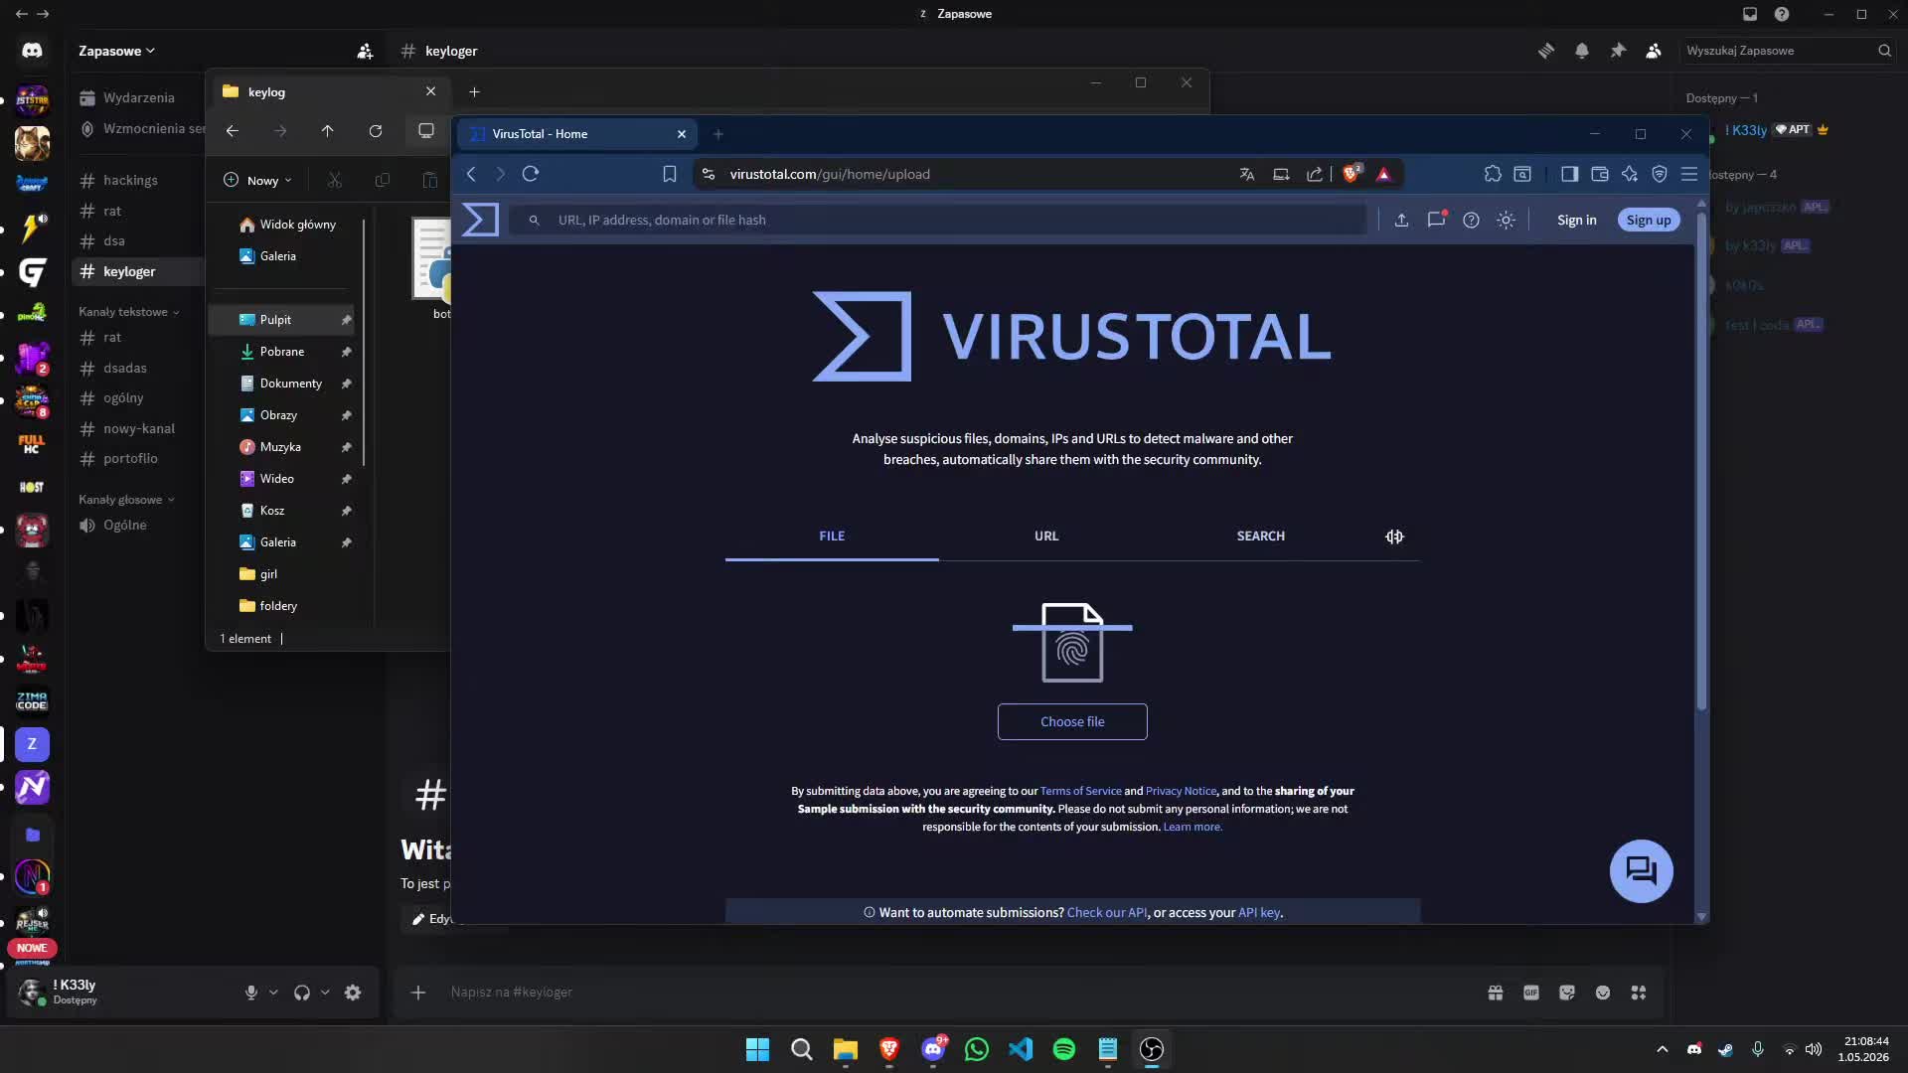
Task: Expand headphones output options arrow
Action: [325, 993]
